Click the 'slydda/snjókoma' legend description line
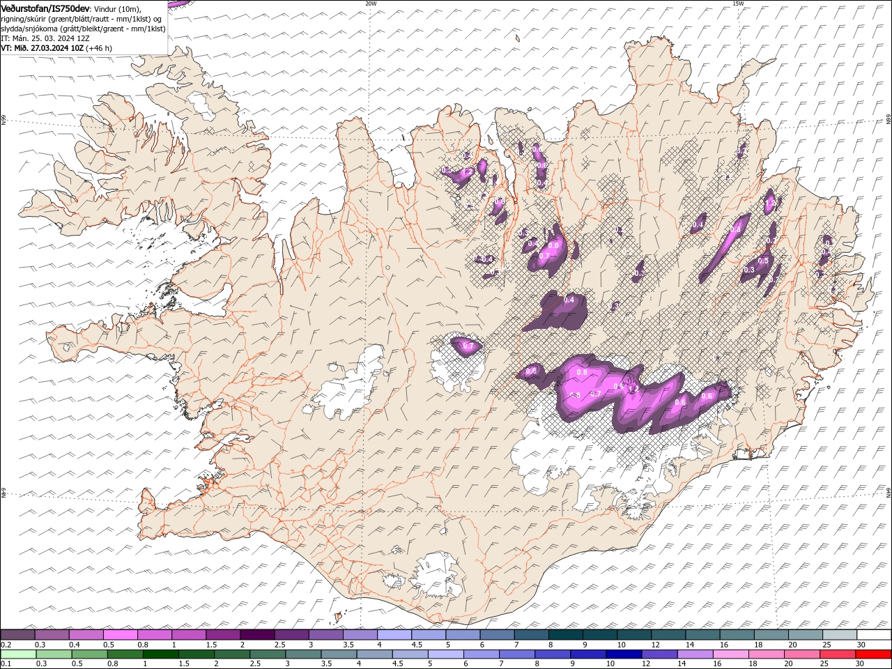Viewport: 892px width, 669px height. [x=83, y=29]
